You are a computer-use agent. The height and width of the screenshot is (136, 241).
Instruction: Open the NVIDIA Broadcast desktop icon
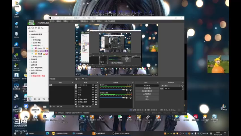[x=16, y=67]
